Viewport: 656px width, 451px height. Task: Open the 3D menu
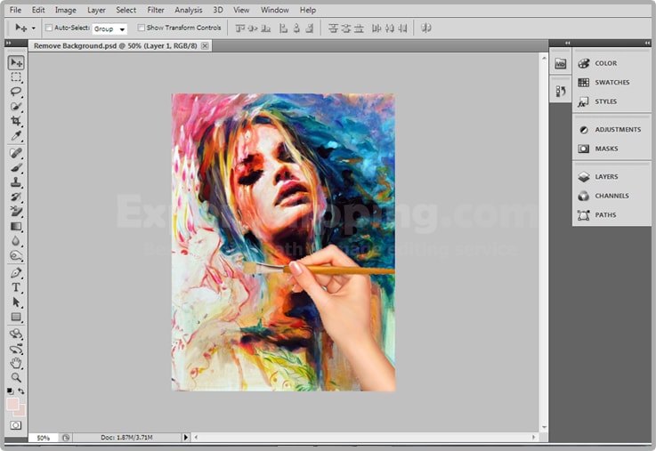tap(218, 10)
